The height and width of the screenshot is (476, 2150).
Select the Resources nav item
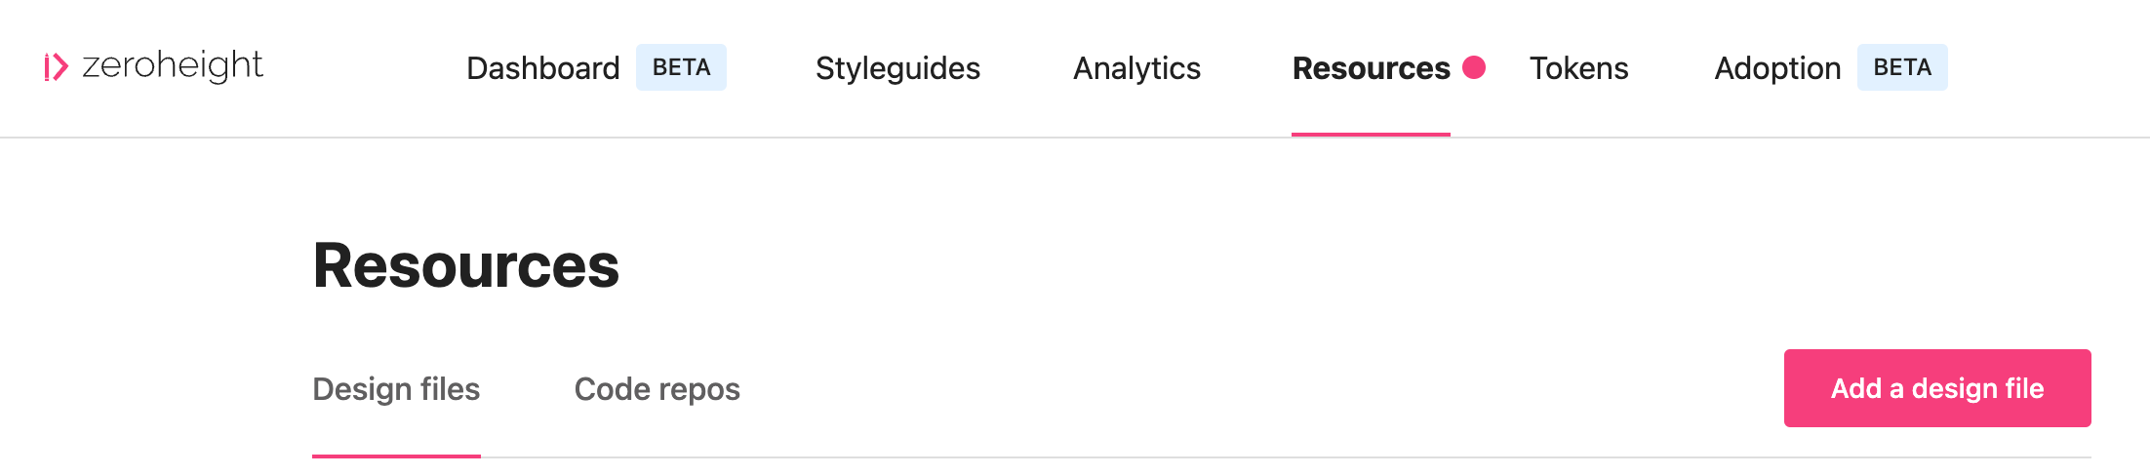1371,68
